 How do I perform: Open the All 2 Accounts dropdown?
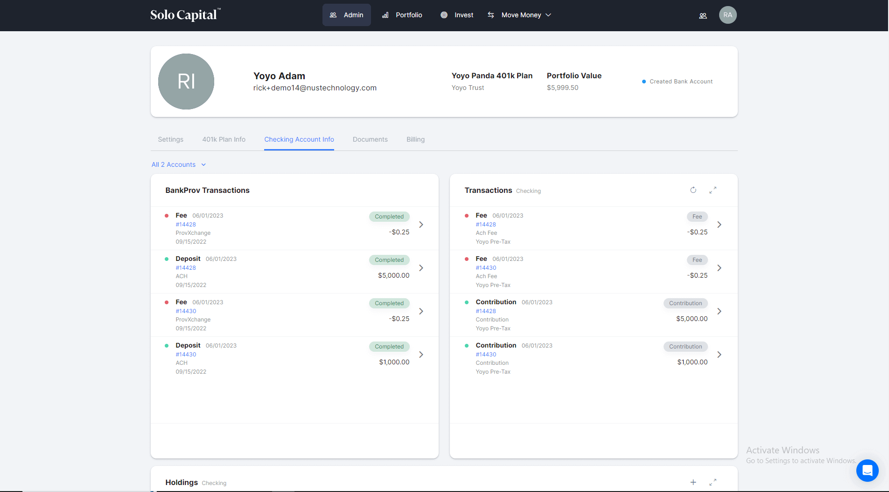tap(179, 164)
